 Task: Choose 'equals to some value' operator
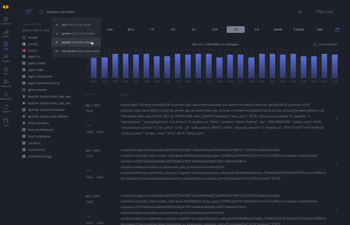(75, 42)
